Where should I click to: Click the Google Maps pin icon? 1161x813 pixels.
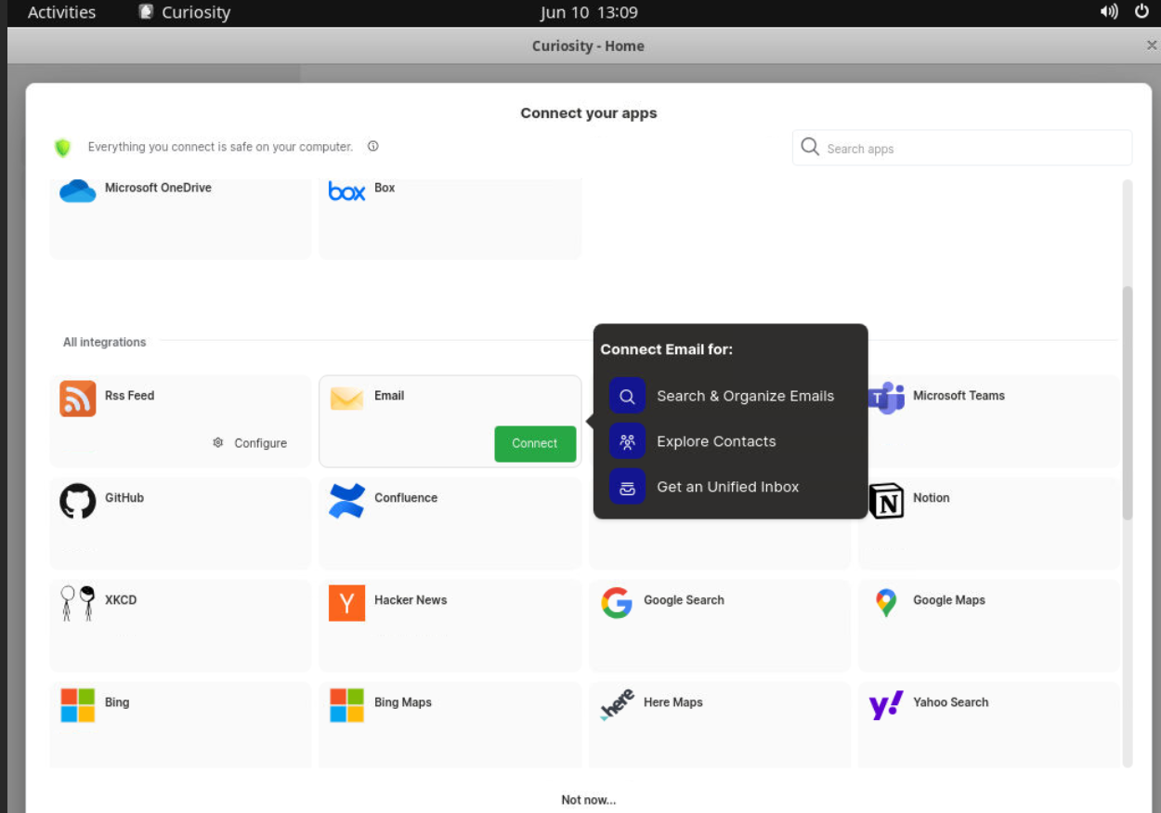point(886,603)
